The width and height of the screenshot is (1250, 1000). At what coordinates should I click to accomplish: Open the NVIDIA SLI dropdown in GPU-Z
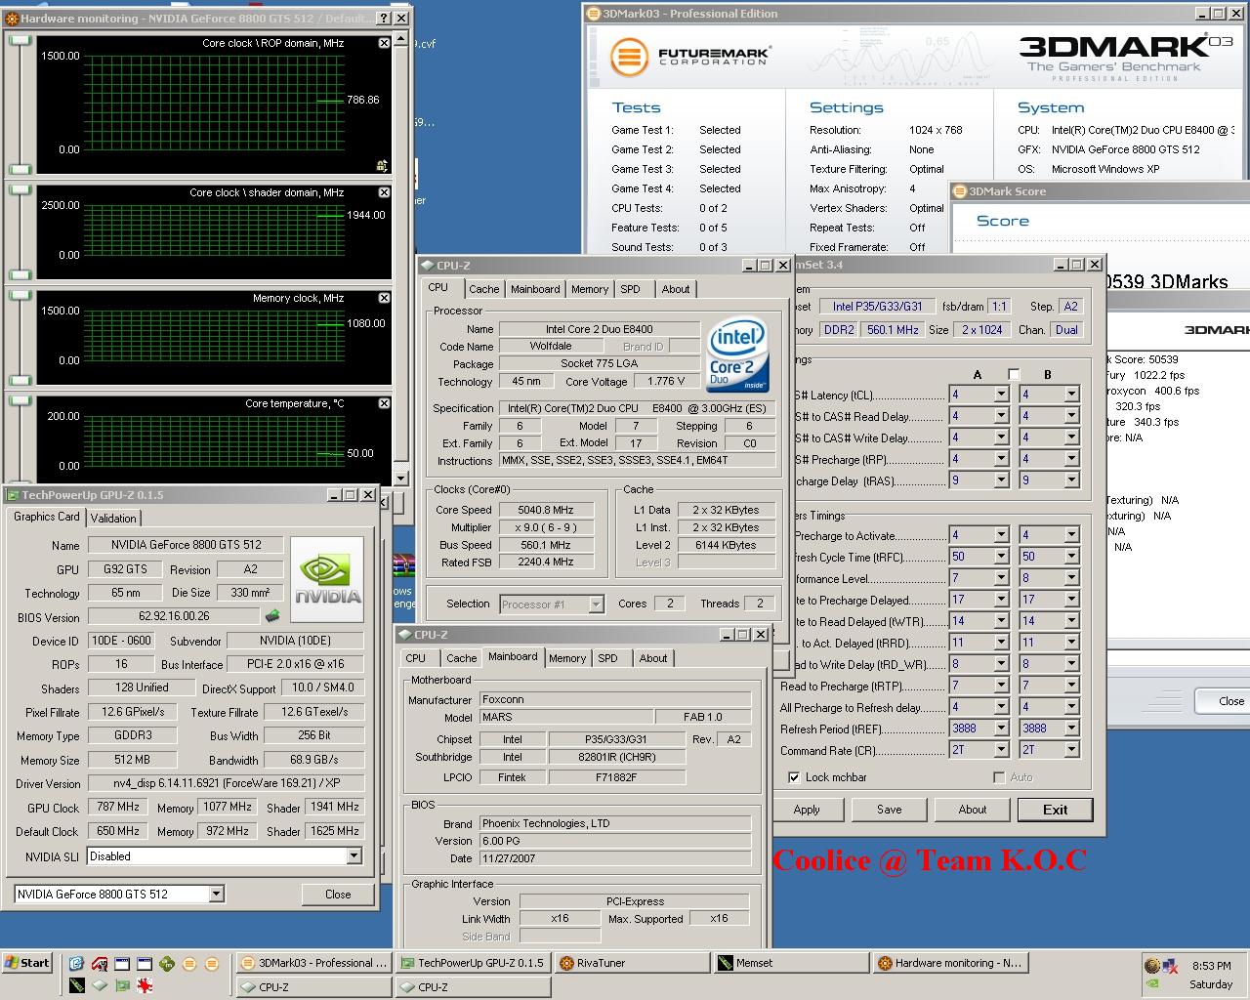pos(354,856)
